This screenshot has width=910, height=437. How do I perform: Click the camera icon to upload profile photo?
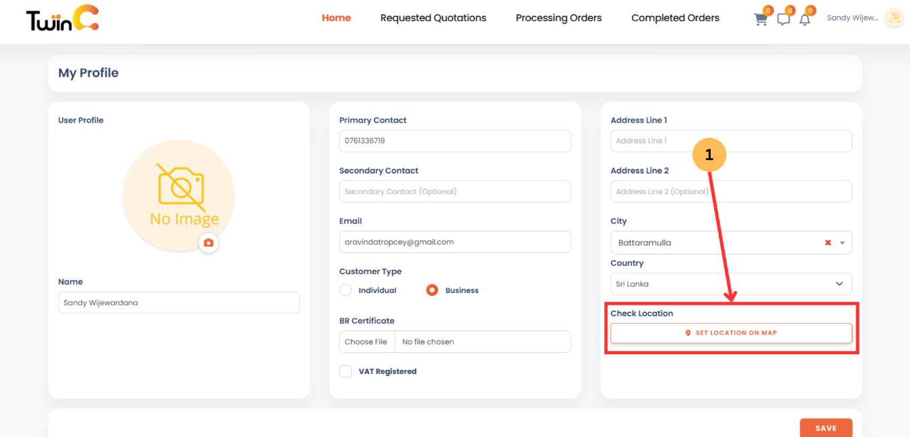click(x=208, y=242)
